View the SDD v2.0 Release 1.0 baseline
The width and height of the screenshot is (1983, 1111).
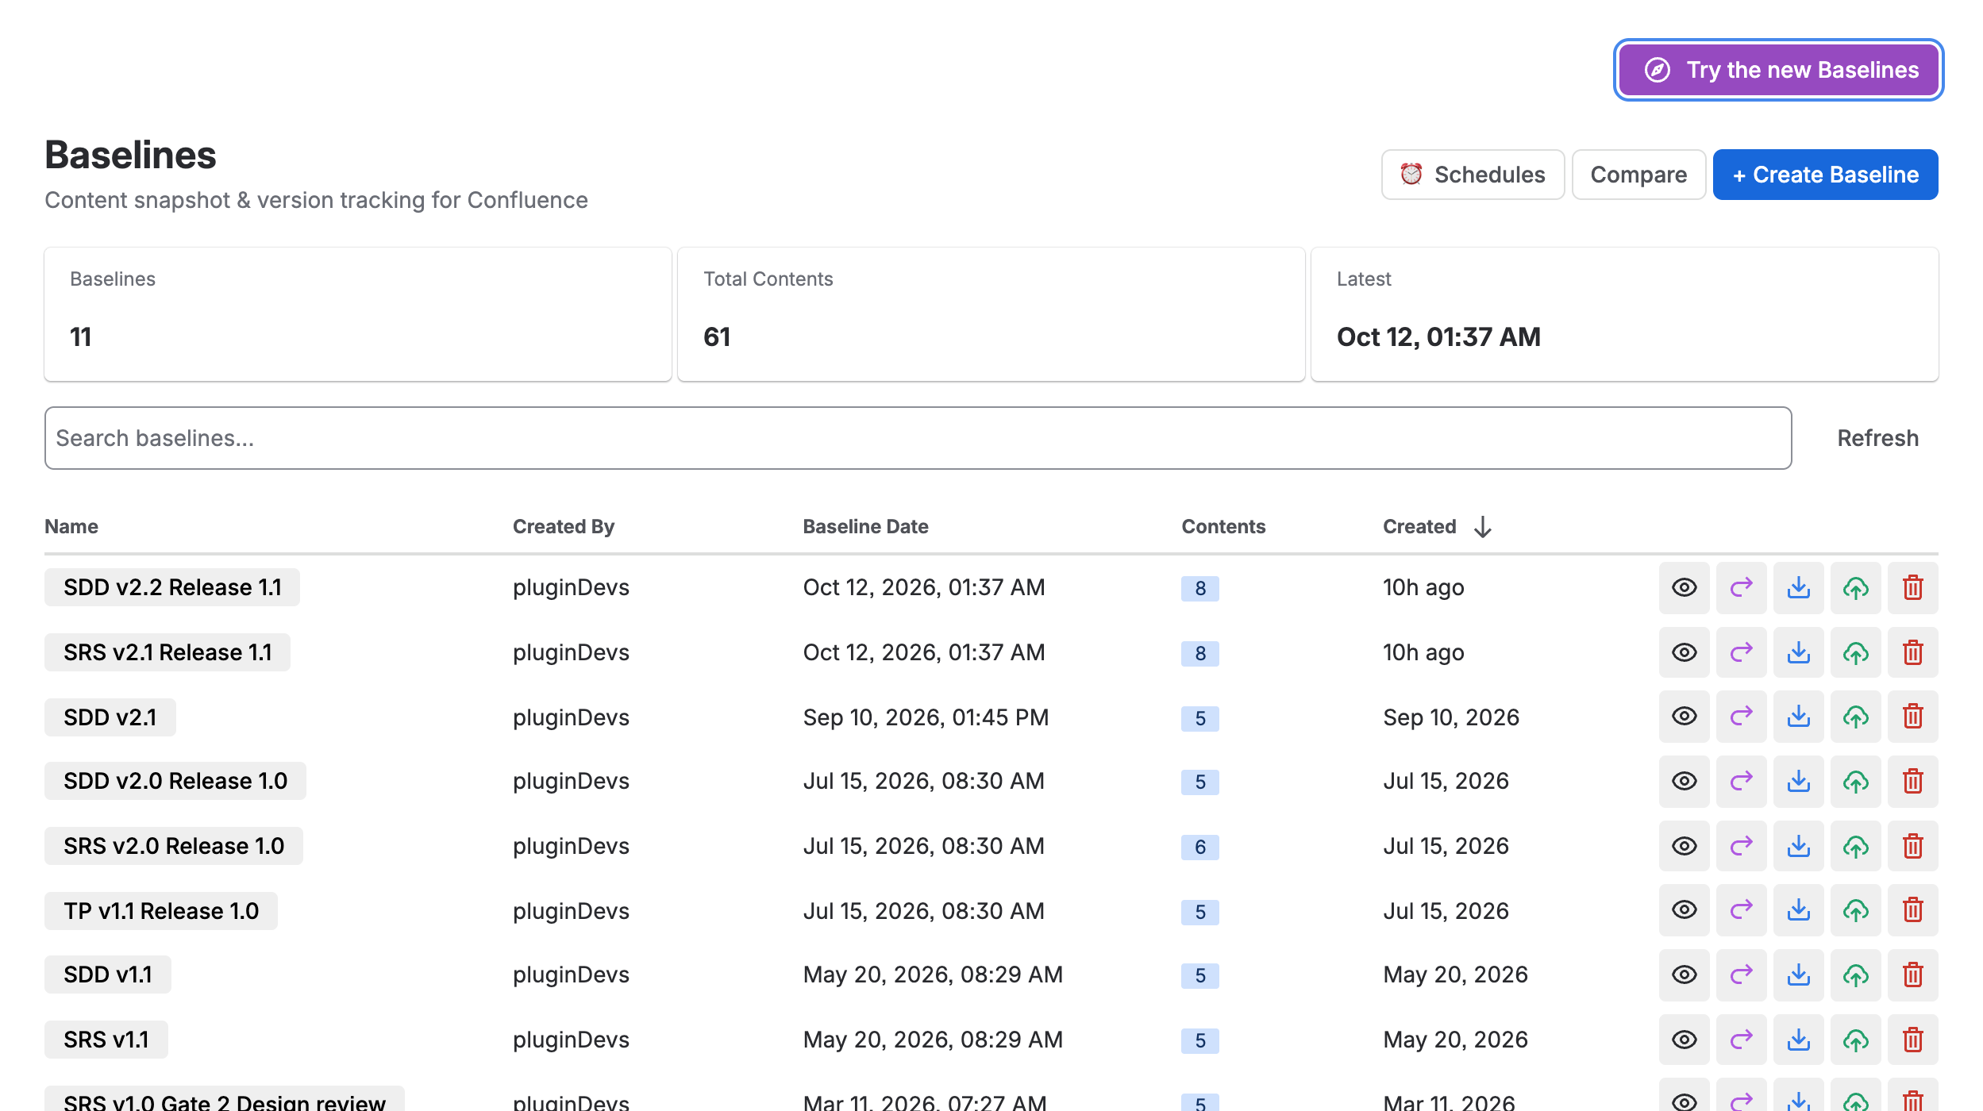click(x=1684, y=781)
